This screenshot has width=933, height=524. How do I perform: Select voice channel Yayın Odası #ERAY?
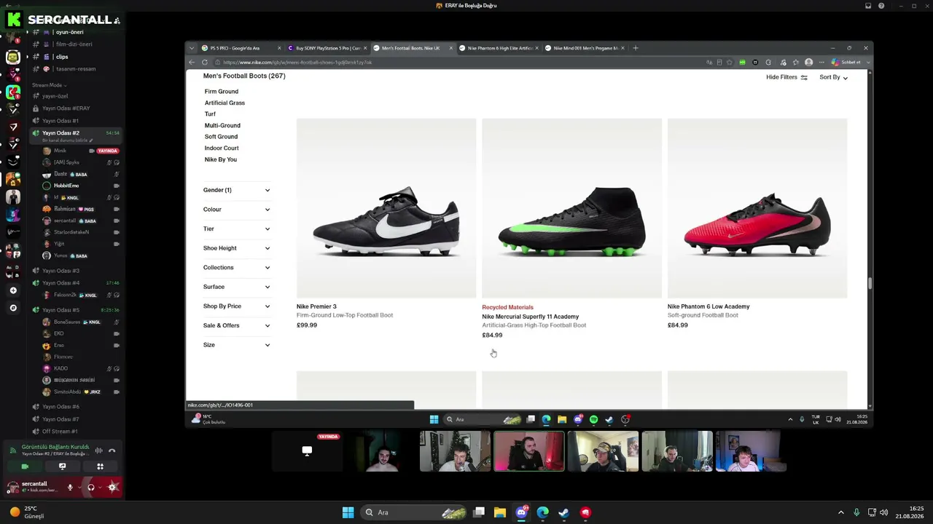(x=66, y=108)
